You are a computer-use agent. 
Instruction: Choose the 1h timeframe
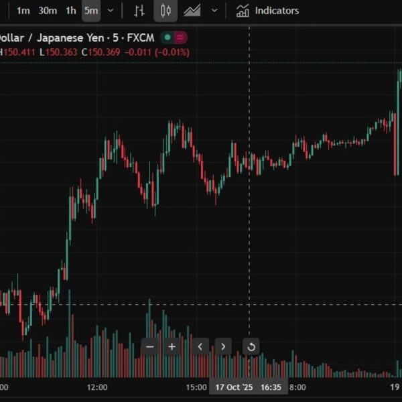tap(70, 11)
